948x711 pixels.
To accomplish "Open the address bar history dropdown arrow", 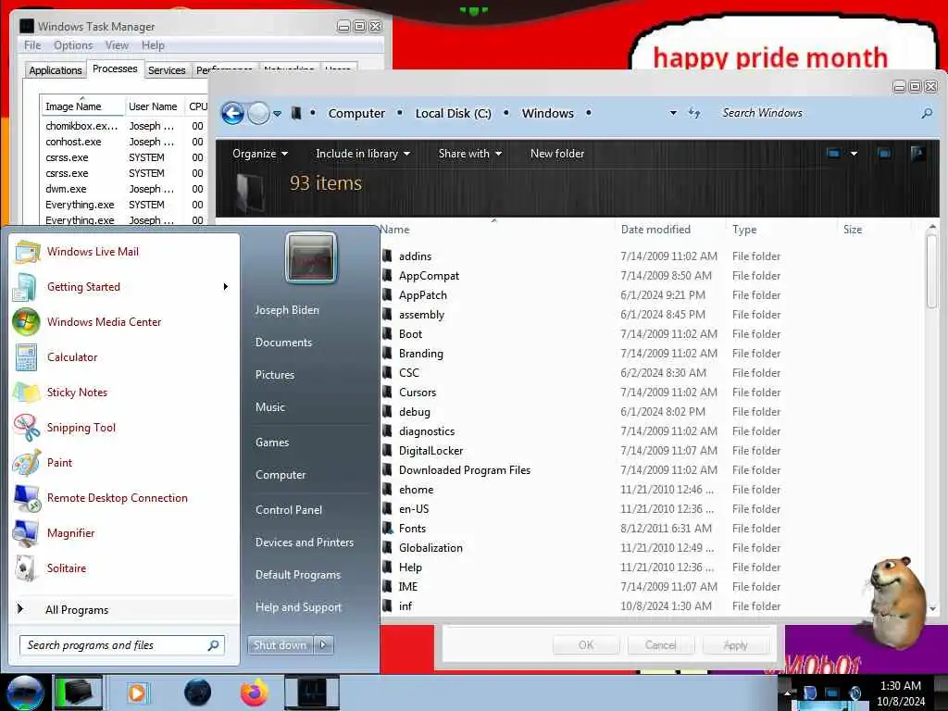I will pyautogui.click(x=673, y=113).
